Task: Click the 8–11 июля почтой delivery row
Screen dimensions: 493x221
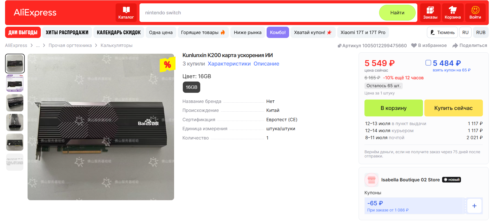Action: (424, 137)
